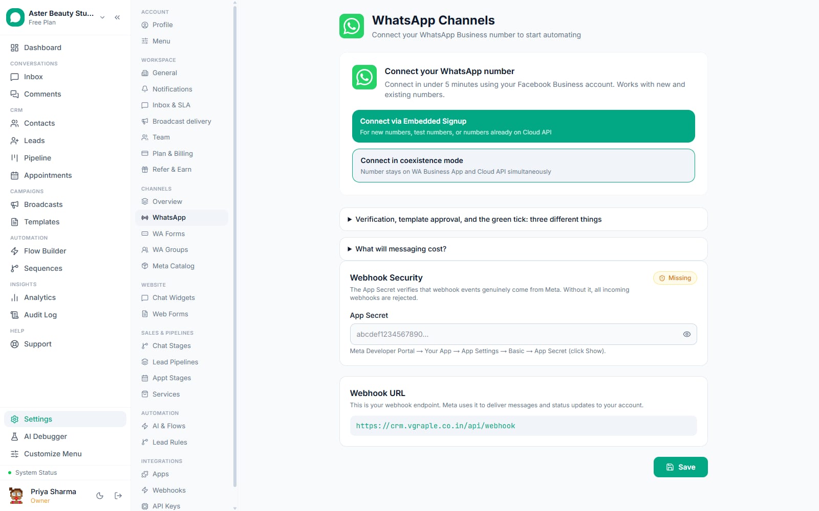Expand the verification and green tick section
The width and height of the screenshot is (819, 511).
pos(523,219)
